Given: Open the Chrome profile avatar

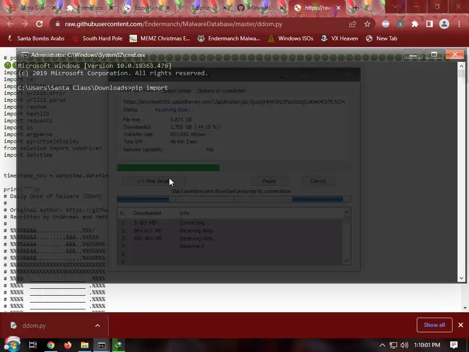Looking at the screenshot, I should point(444,24).
